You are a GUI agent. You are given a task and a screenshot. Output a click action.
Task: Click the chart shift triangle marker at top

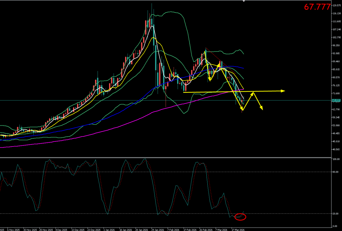(x=244, y=1)
